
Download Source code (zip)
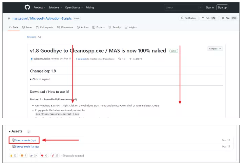[25, 140]
